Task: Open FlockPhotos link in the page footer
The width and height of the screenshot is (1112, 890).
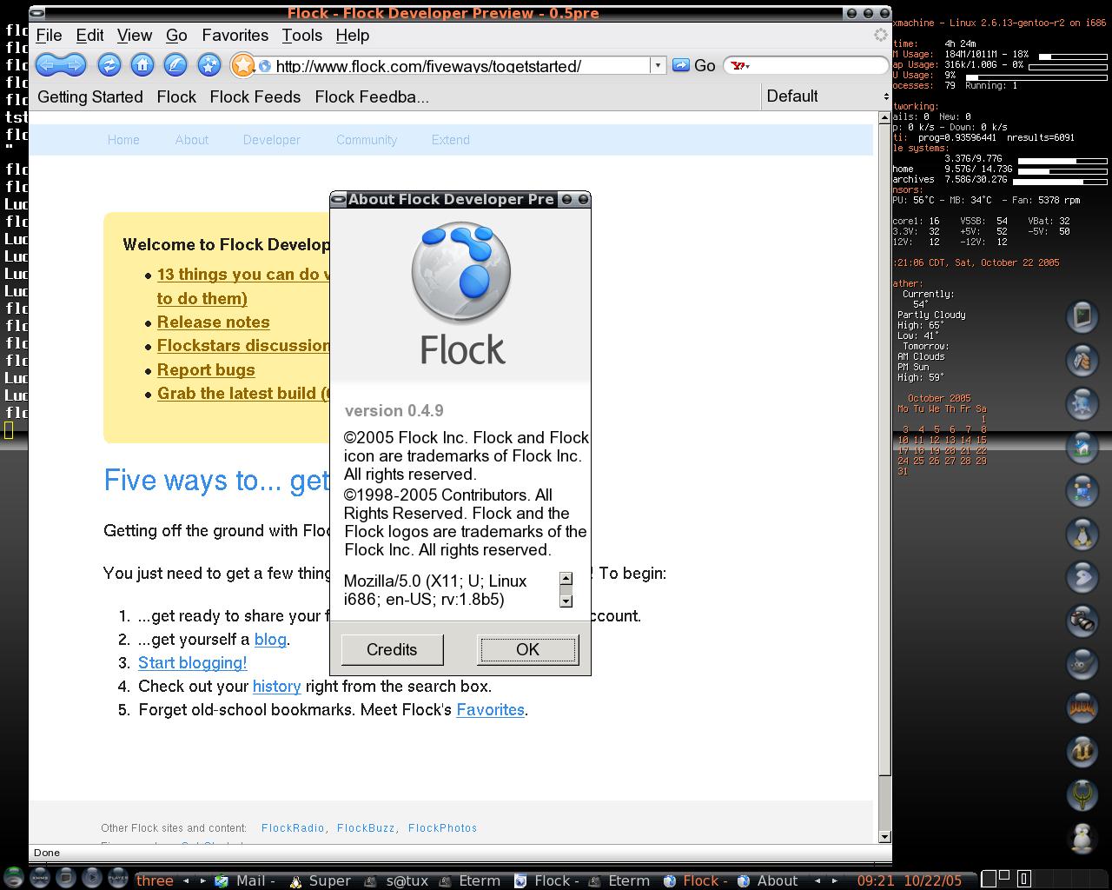Action: 442,828
